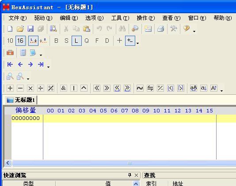236x186 pixels.
Task: Toggle the signed (+−) number mode
Action: point(130,41)
